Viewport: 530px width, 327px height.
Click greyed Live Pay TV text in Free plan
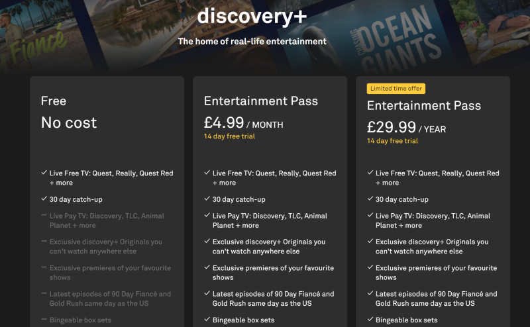[107, 220]
